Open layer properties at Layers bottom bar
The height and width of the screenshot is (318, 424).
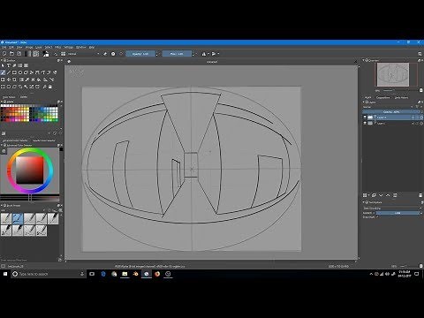click(395, 195)
